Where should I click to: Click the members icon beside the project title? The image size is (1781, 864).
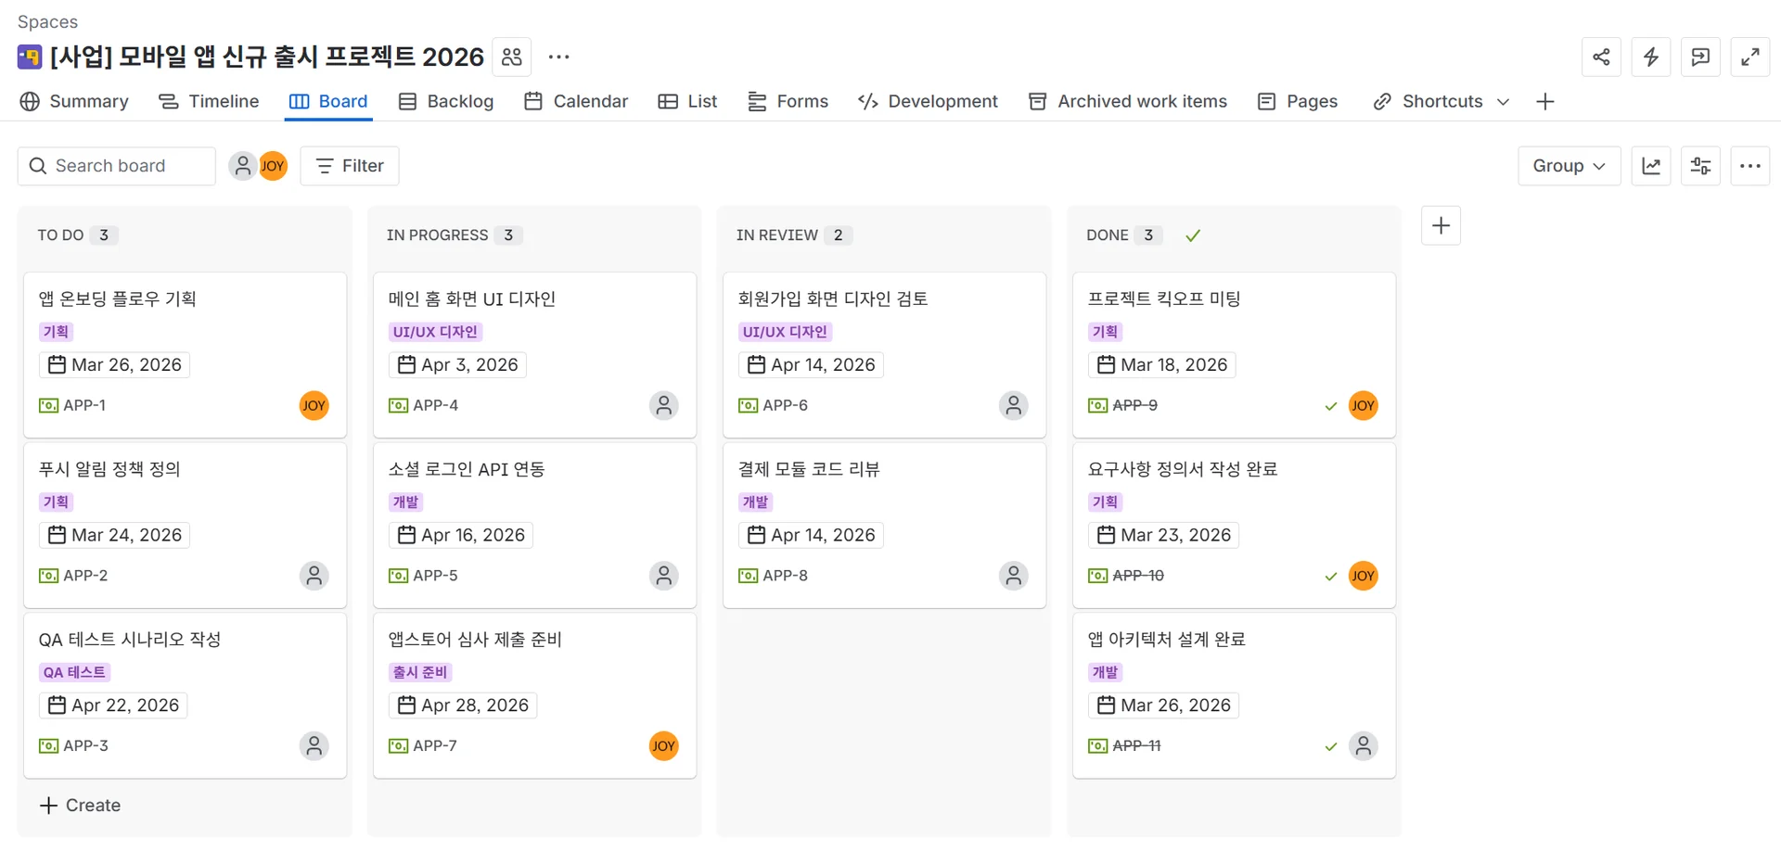click(x=511, y=57)
